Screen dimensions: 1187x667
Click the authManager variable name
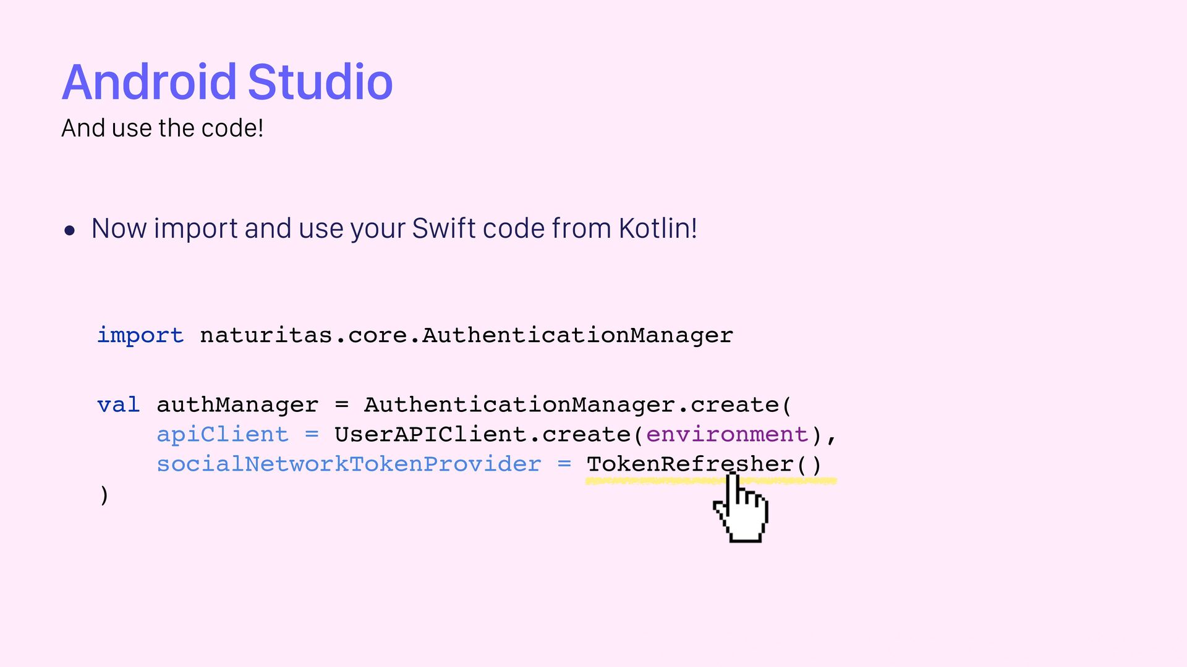[237, 405]
